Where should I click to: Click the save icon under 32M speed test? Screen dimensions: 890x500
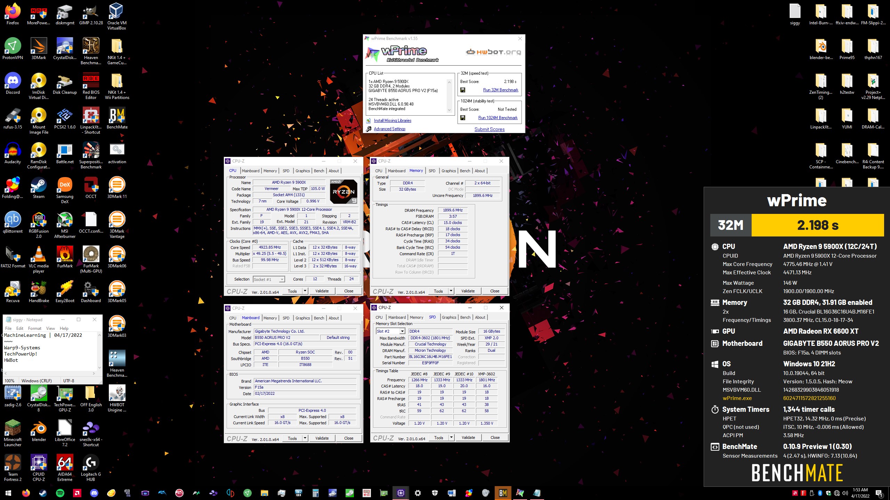[x=463, y=90]
